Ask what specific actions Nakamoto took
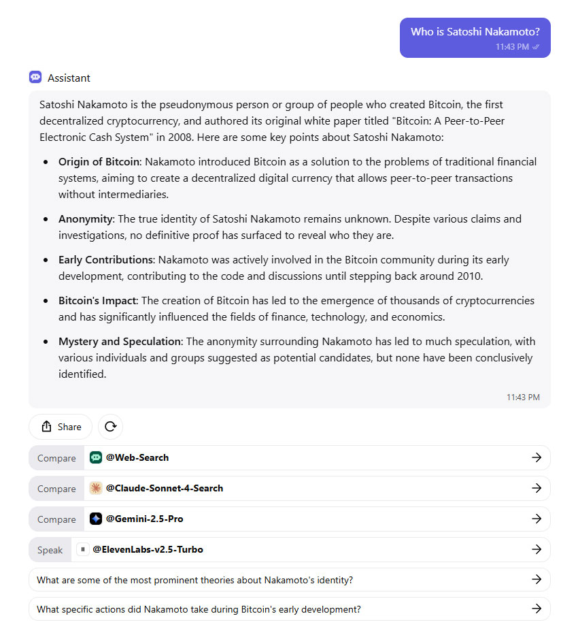The width and height of the screenshot is (578, 633). coord(199,609)
